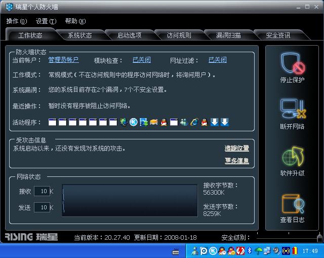Open the 帮助(H) menu
This screenshot has width=324, height=258.
pos(75,21)
